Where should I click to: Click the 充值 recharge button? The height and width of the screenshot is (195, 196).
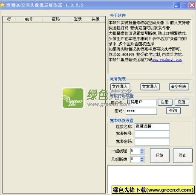tap(182, 102)
